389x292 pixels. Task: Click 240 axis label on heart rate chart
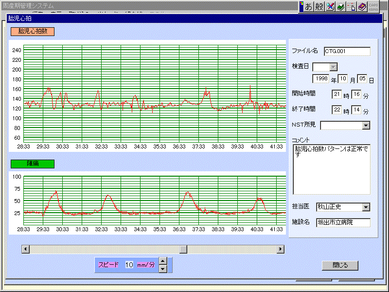click(17, 50)
